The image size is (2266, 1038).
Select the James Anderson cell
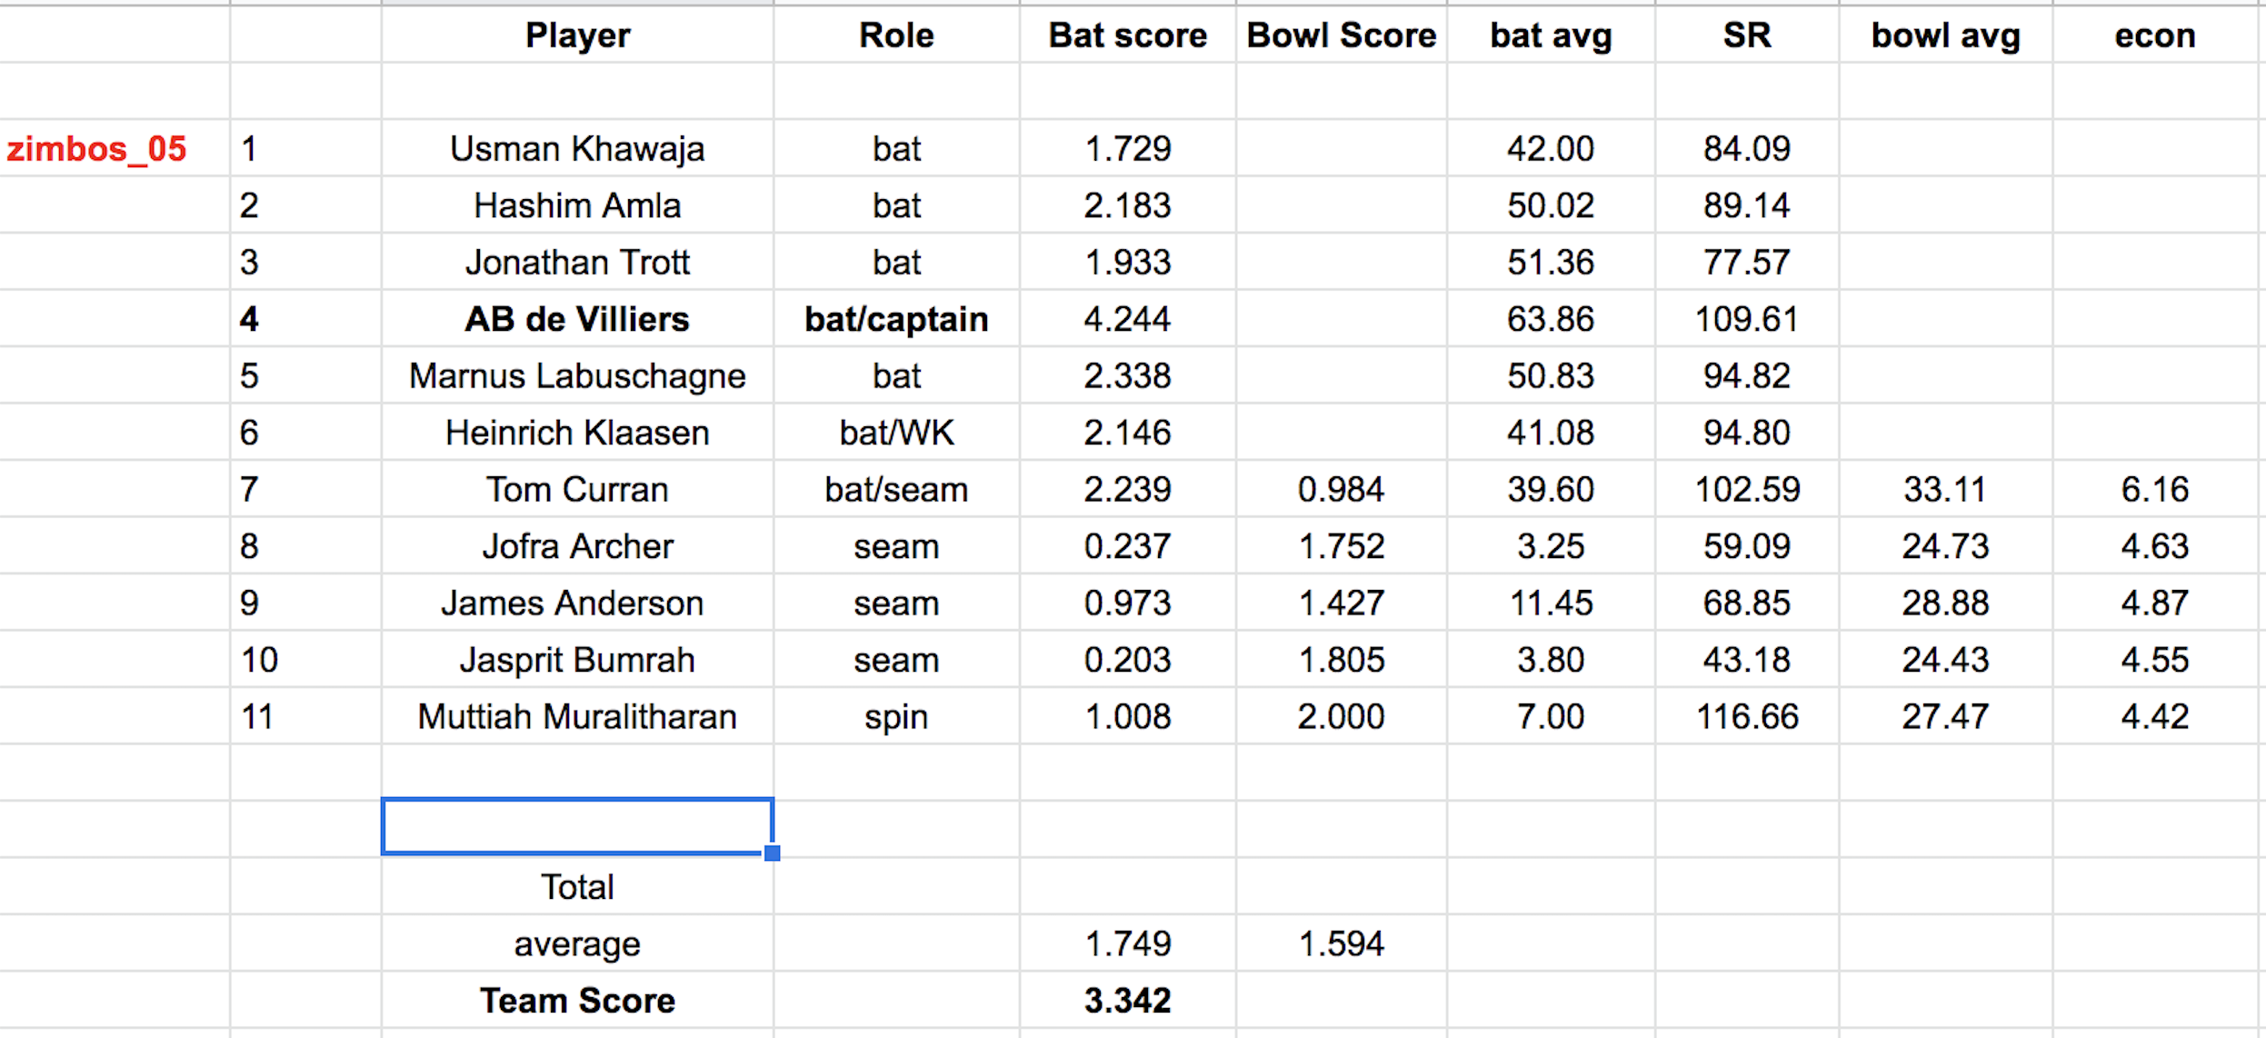[x=577, y=603]
